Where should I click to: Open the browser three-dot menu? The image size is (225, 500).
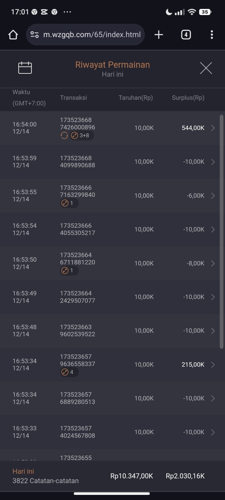click(212, 35)
